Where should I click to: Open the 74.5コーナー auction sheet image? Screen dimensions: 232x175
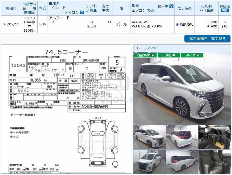click(x=66, y=109)
